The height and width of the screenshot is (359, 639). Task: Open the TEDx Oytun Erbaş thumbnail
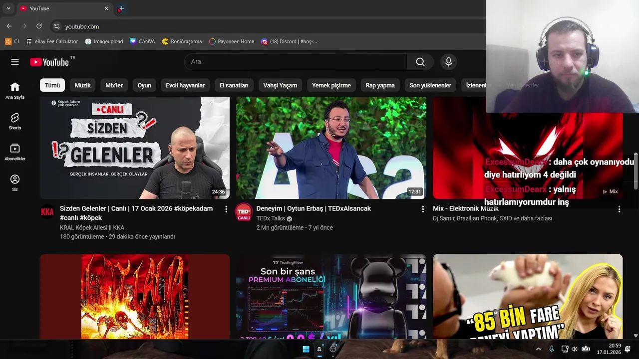point(331,148)
